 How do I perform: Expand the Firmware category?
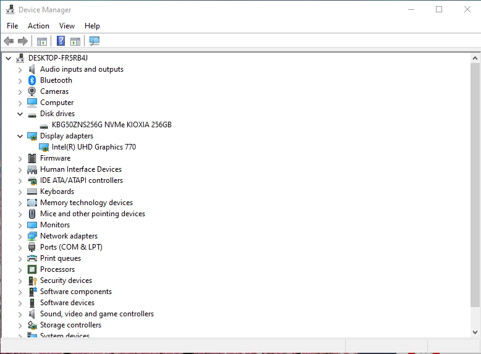(x=20, y=159)
